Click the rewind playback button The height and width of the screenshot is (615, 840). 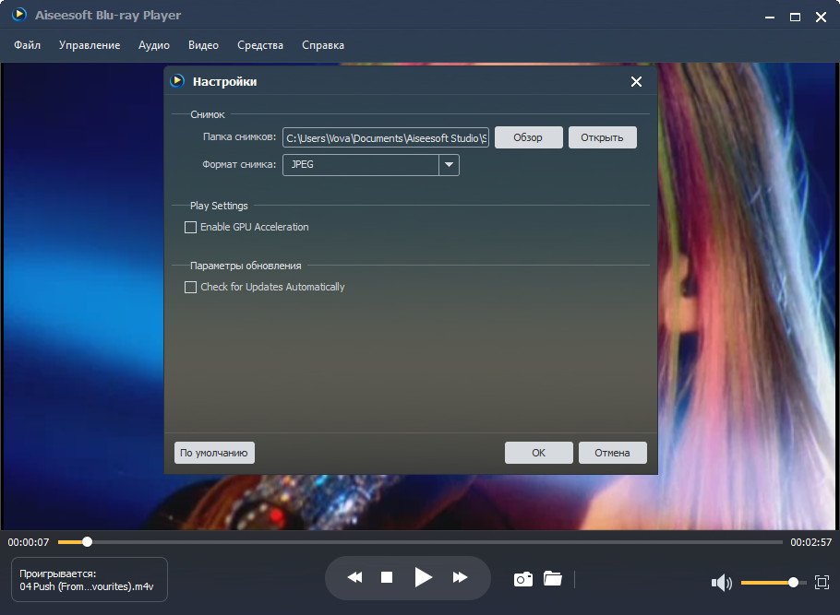pos(354,578)
